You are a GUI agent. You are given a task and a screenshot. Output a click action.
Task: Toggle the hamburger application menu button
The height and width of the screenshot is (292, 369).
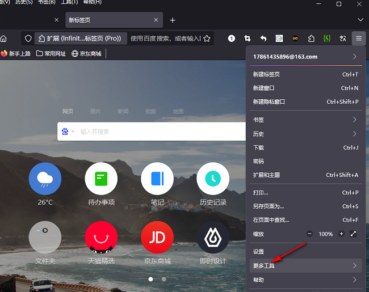coord(359,39)
